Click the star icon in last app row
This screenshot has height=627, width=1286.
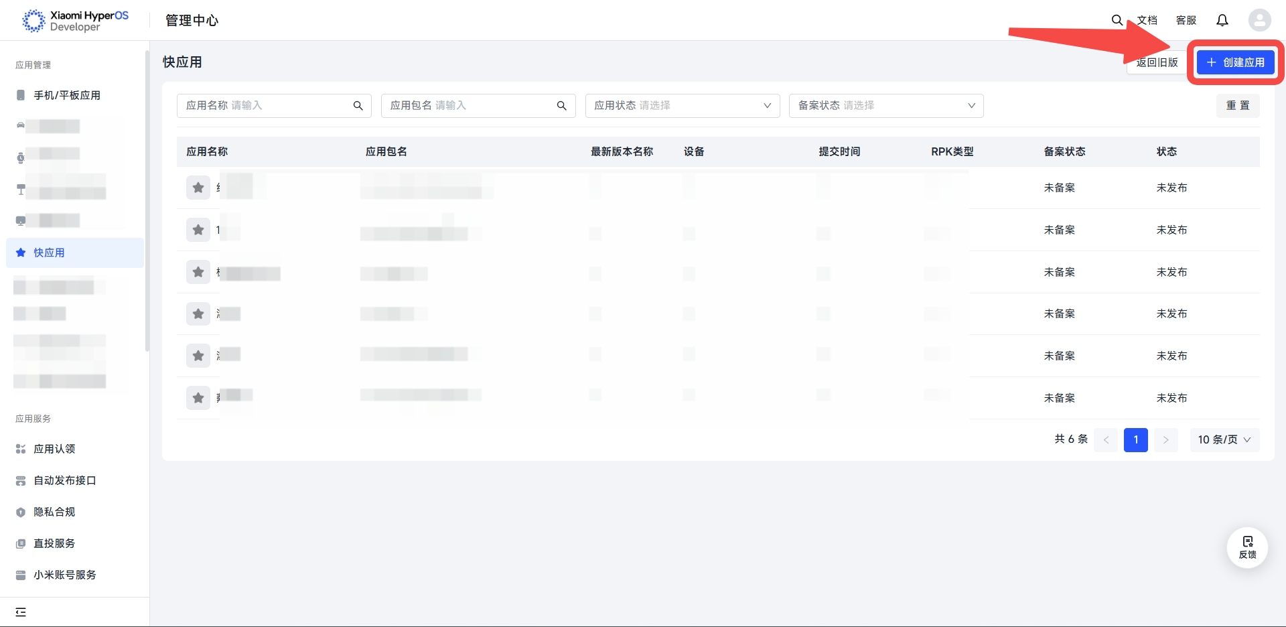click(x=198, y=398)
